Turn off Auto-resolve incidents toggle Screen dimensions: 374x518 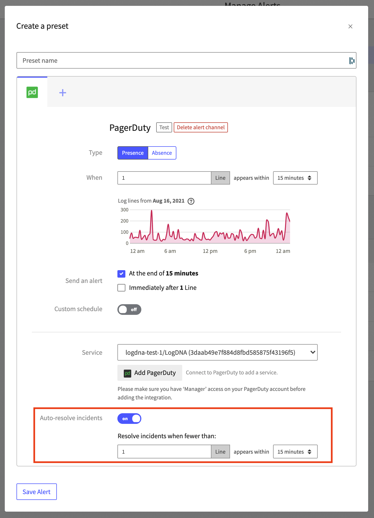(129, 419)
